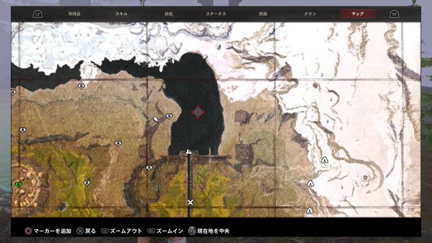Click the marker in the tan plains center

[118, 143]
